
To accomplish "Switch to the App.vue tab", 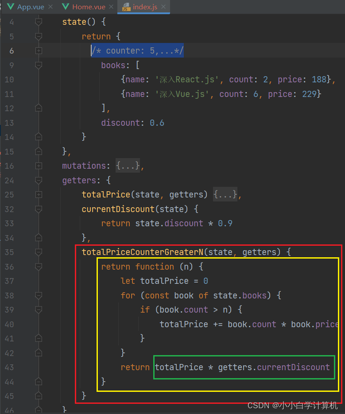I will pos(31,7).
